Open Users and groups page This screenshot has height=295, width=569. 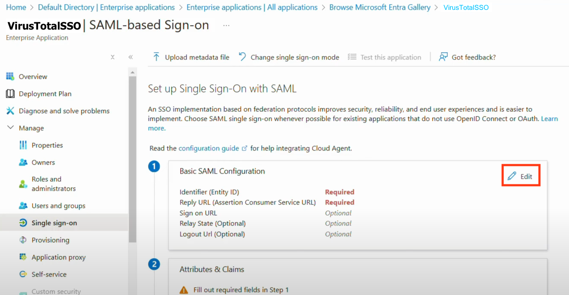(58, 205)
